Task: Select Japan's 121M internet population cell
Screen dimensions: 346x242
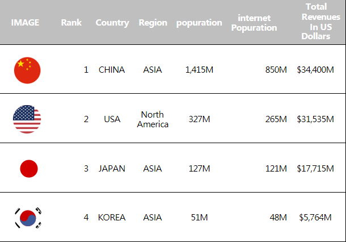Action: tap(276, 169)
